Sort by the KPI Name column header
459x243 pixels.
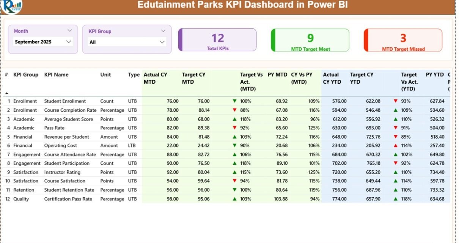tap(56, 75)
